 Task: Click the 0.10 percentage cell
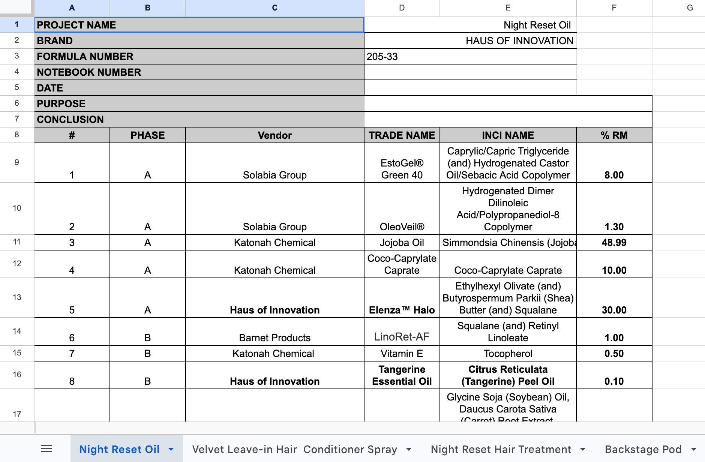(x=614, y=375)
